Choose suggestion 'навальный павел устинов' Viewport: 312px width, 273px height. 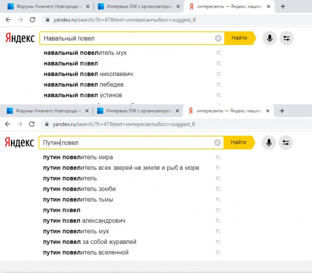tap(83, 95)
